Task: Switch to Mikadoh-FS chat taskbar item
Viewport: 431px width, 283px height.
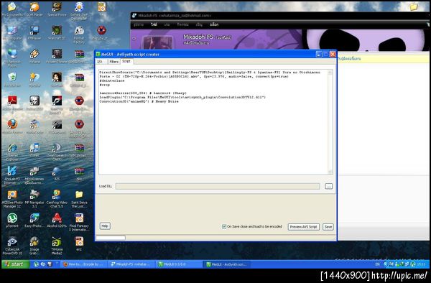Action: click(x=131, y=264)
